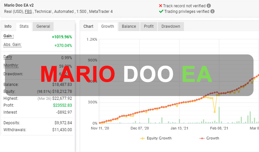Select the Stats tab

pyautogui.click(x=24, y=26)
